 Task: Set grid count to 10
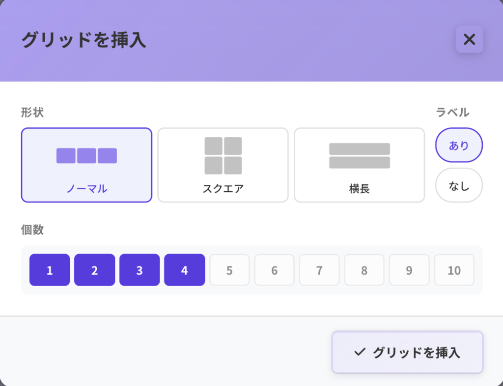tap(454, 270)
